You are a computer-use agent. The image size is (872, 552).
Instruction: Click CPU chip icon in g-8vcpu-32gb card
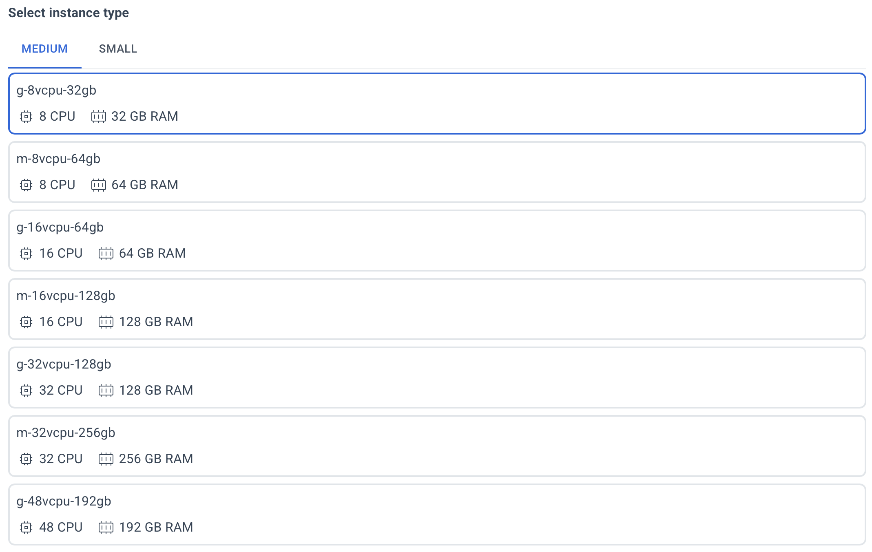[x=26, y=117]
